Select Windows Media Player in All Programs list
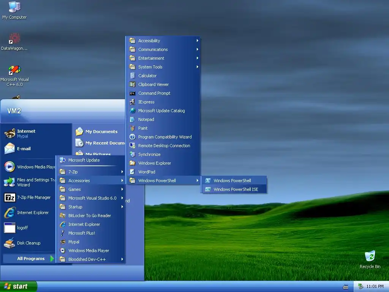Viewport: 389px width, 292px height. [91, 251]
